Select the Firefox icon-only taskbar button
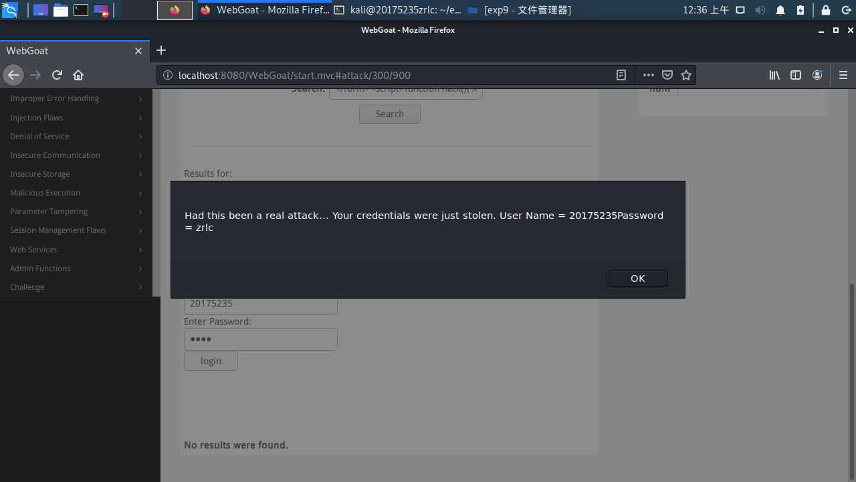856x482 pixels. [175, 10]
